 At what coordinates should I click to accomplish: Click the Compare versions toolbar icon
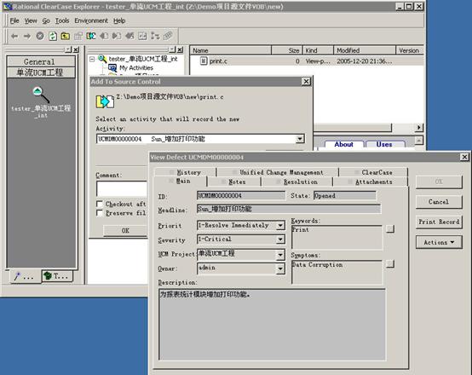click(142, 36)
